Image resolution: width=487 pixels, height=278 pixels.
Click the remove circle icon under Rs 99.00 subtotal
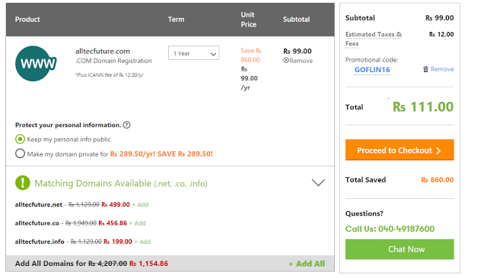286,61
